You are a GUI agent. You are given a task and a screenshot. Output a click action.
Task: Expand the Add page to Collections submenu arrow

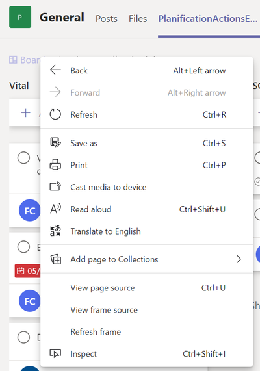click(x=239, y=259)
